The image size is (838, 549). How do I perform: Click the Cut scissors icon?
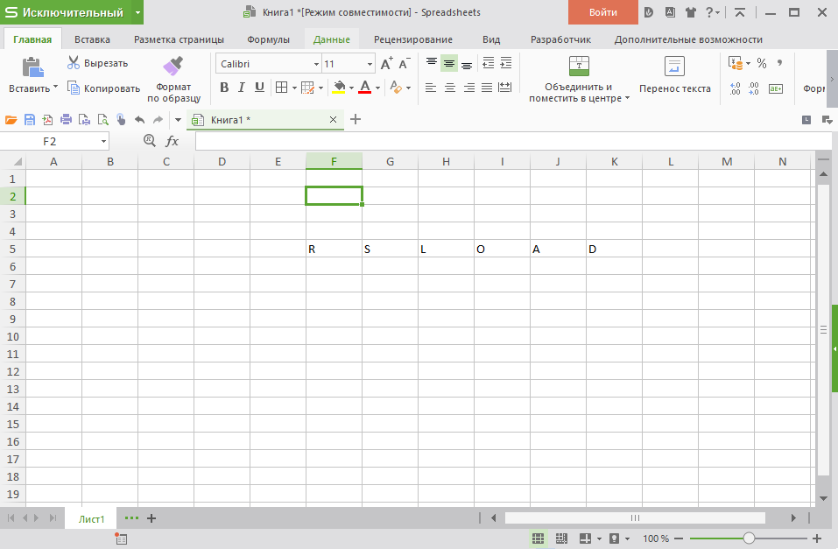pos(74,63)
